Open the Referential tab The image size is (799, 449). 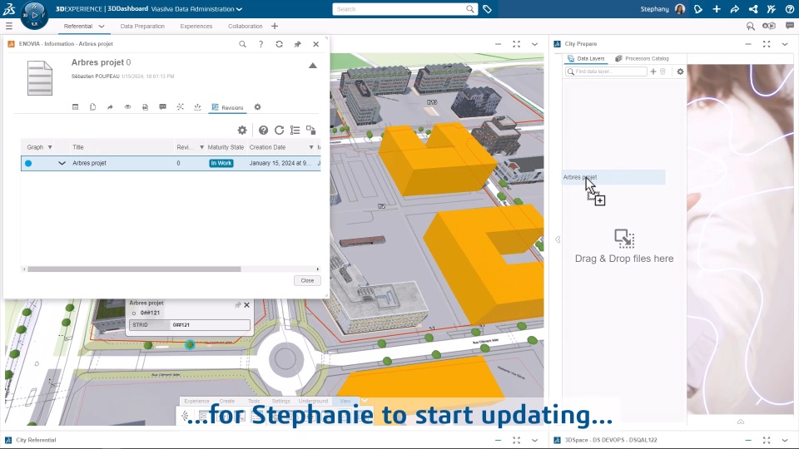pyautogui.click(x=78, y=27)
